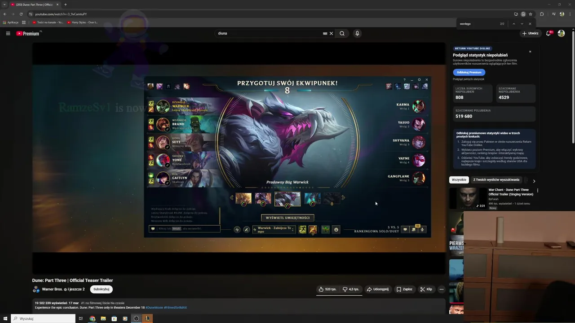Clear the 'diuna' search text

point(332,33)
